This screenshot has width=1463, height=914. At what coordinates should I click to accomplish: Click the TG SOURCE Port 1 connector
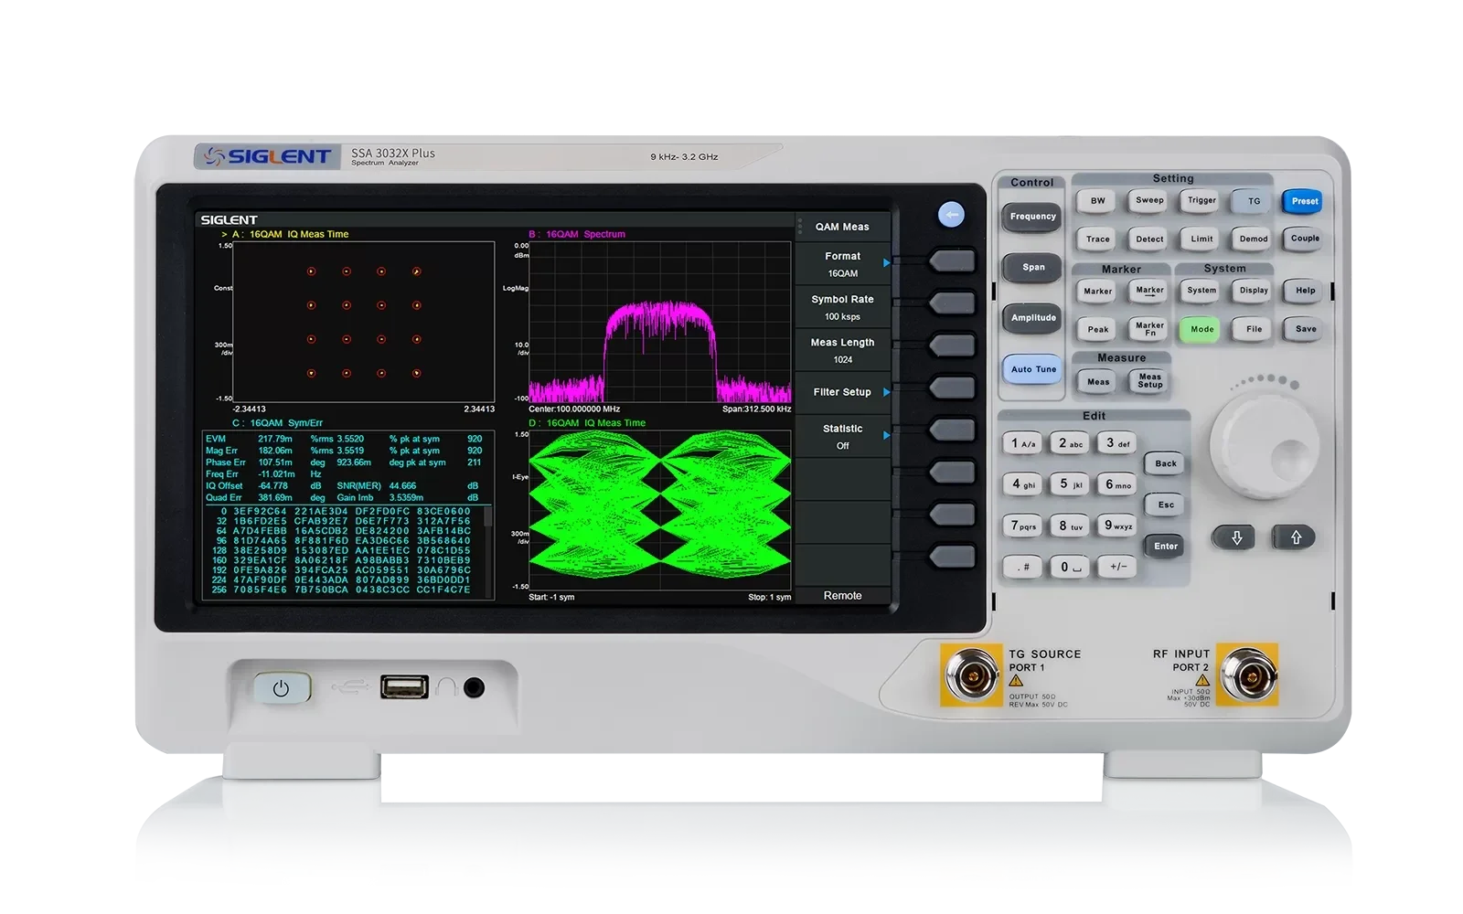coord(971,676)
